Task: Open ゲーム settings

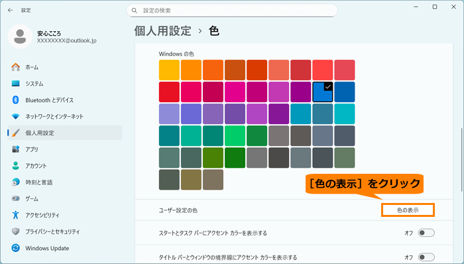Action: 64,198
